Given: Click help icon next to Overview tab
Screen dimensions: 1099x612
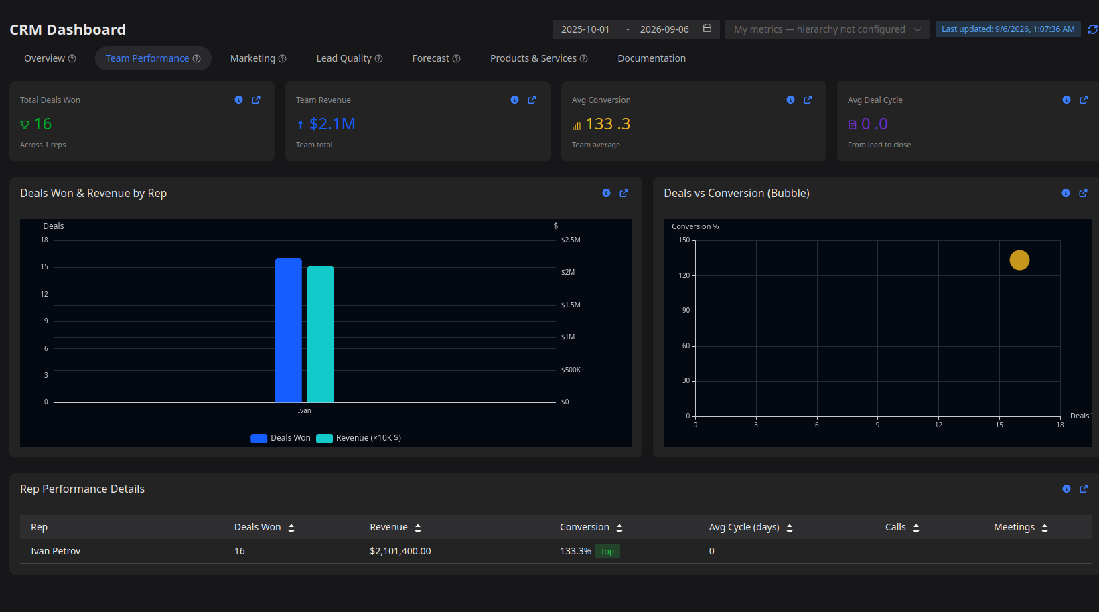Looking at the screenshot, I should pos(72,59).
